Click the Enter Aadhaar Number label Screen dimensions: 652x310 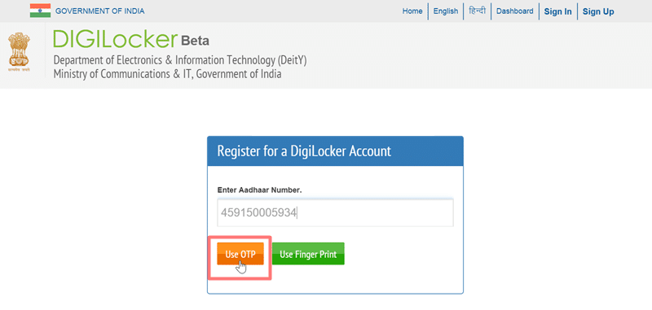tap(259, 190)
